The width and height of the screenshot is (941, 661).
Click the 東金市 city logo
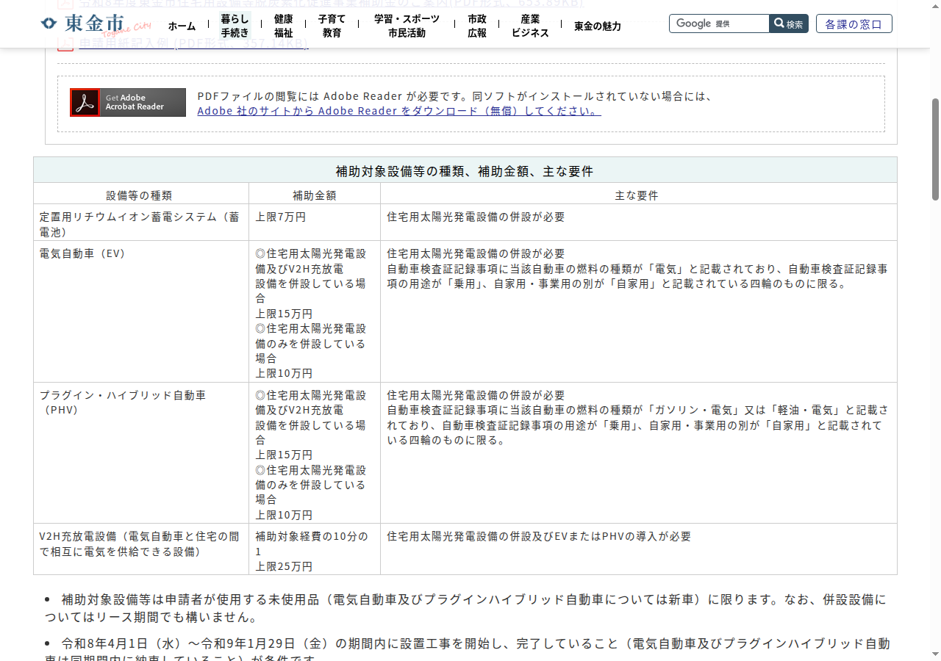point(96,25)
